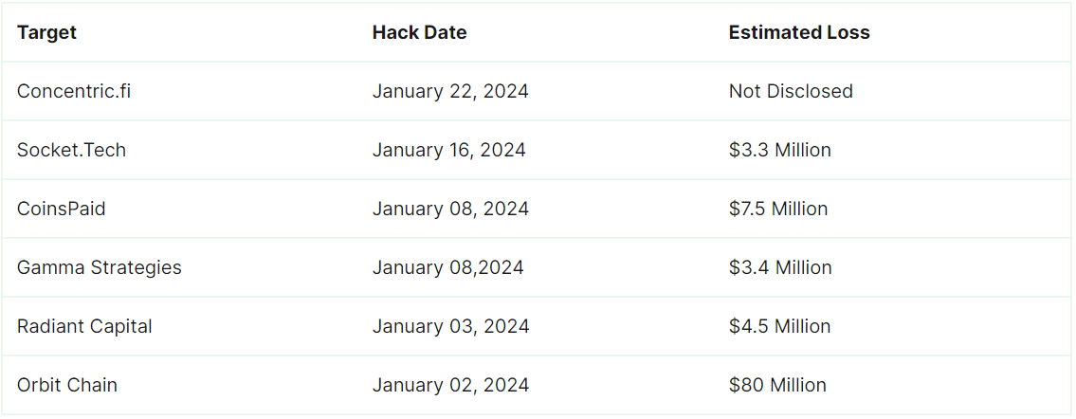Select the Radiant Capital cell
This screenshot has height=419, width=1076.
click(85, 326)
